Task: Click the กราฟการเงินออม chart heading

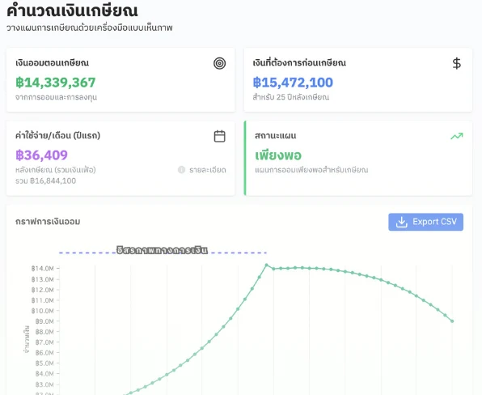Action: click(x=48, y=222)
